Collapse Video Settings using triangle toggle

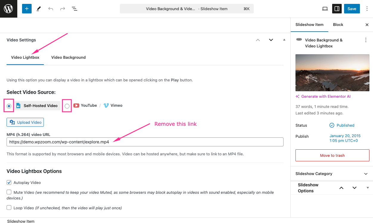pos(284,40)
